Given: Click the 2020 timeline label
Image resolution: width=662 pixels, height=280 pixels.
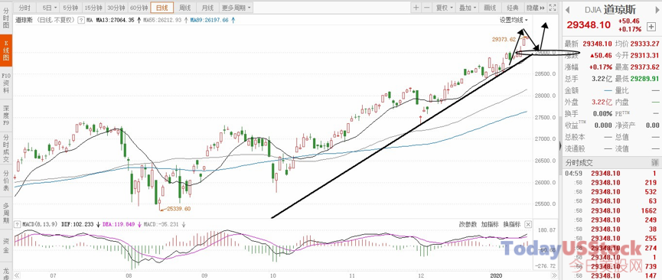Looking at the screenshot, I should point(495,275).
